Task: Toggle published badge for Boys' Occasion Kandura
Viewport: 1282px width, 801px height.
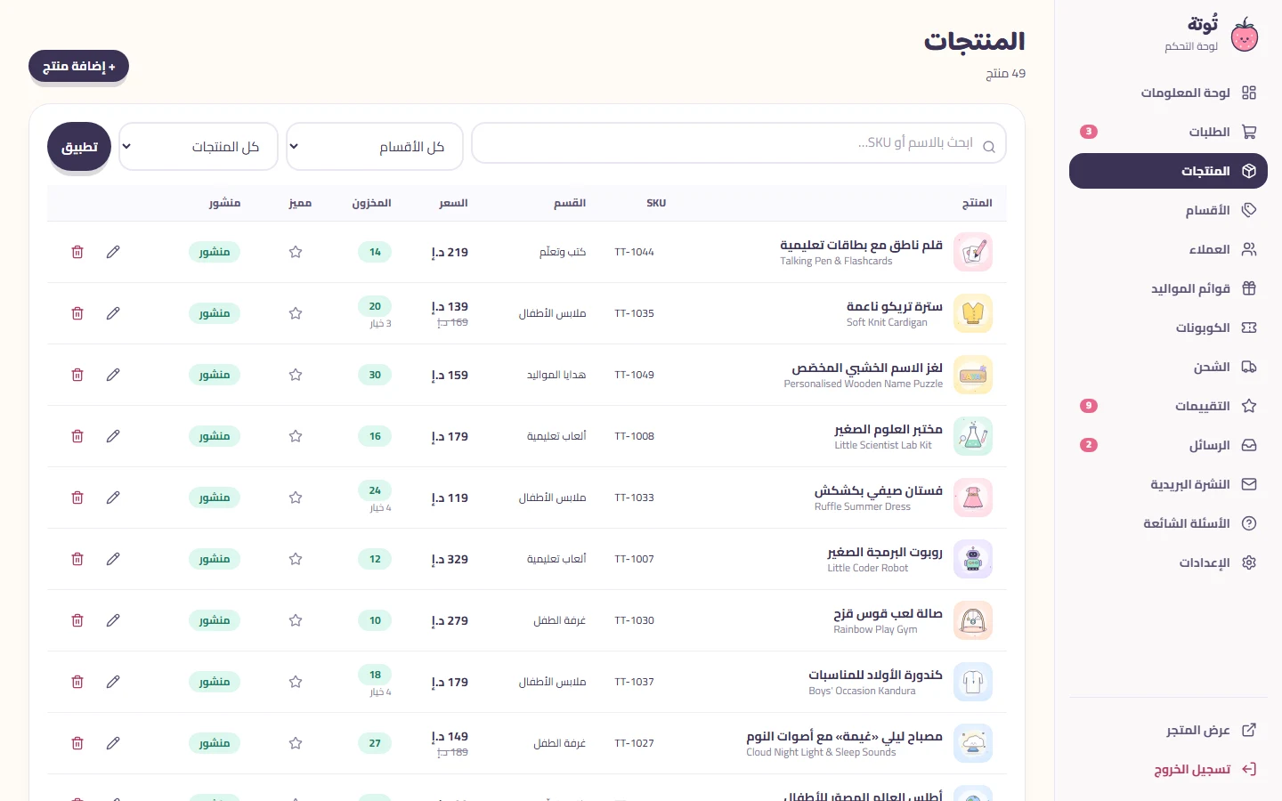Action: 215,682
